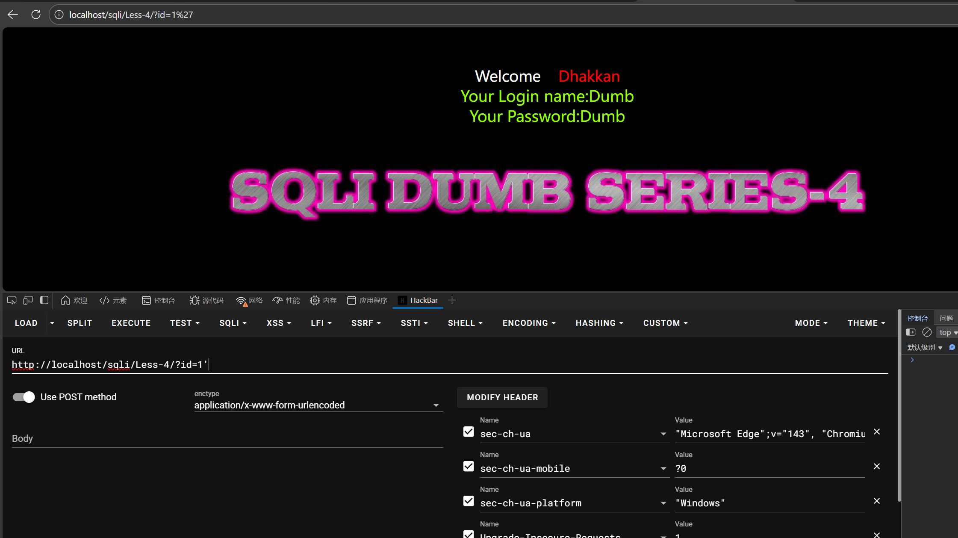Open the ENCODING dropdown menu
The height and width of the screenshot is (538, 958).
[x=529, y=323]
